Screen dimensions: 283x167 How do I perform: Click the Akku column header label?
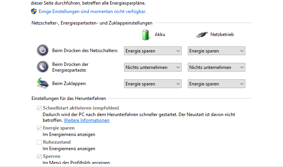click(x=160, y=34)
